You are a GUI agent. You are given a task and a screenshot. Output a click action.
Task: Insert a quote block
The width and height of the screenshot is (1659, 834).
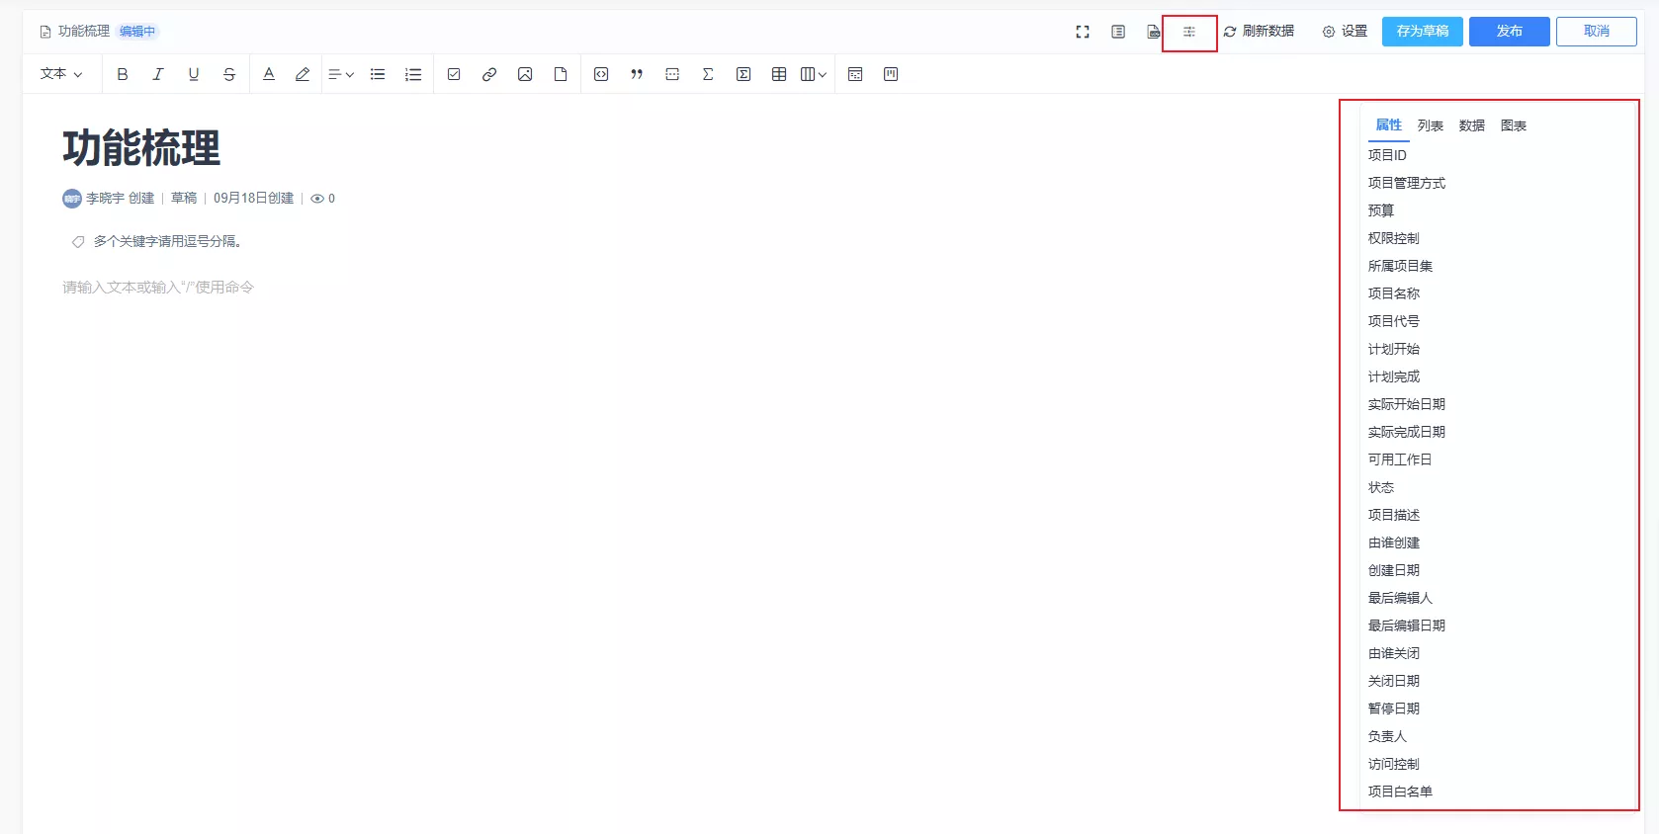637,74
